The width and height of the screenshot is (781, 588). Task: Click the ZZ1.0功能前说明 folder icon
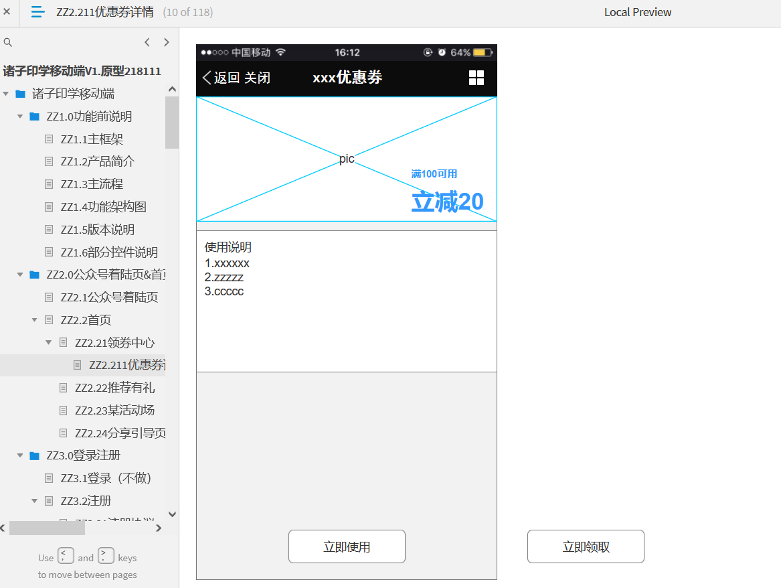tap(34, 117)
